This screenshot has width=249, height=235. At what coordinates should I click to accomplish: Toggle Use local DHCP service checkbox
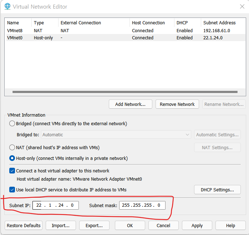coord(12,190)
